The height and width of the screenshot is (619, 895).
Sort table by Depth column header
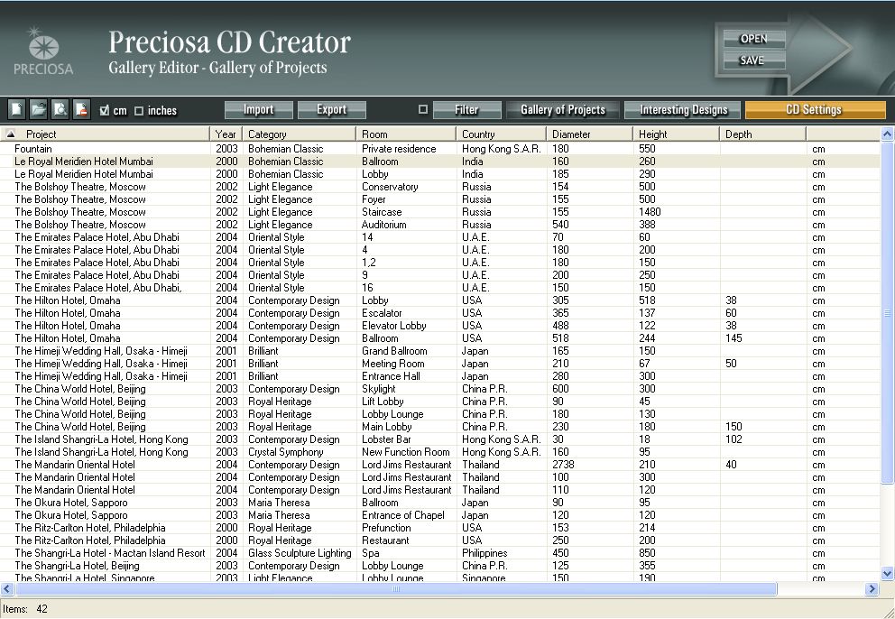[x=763, y=134]
